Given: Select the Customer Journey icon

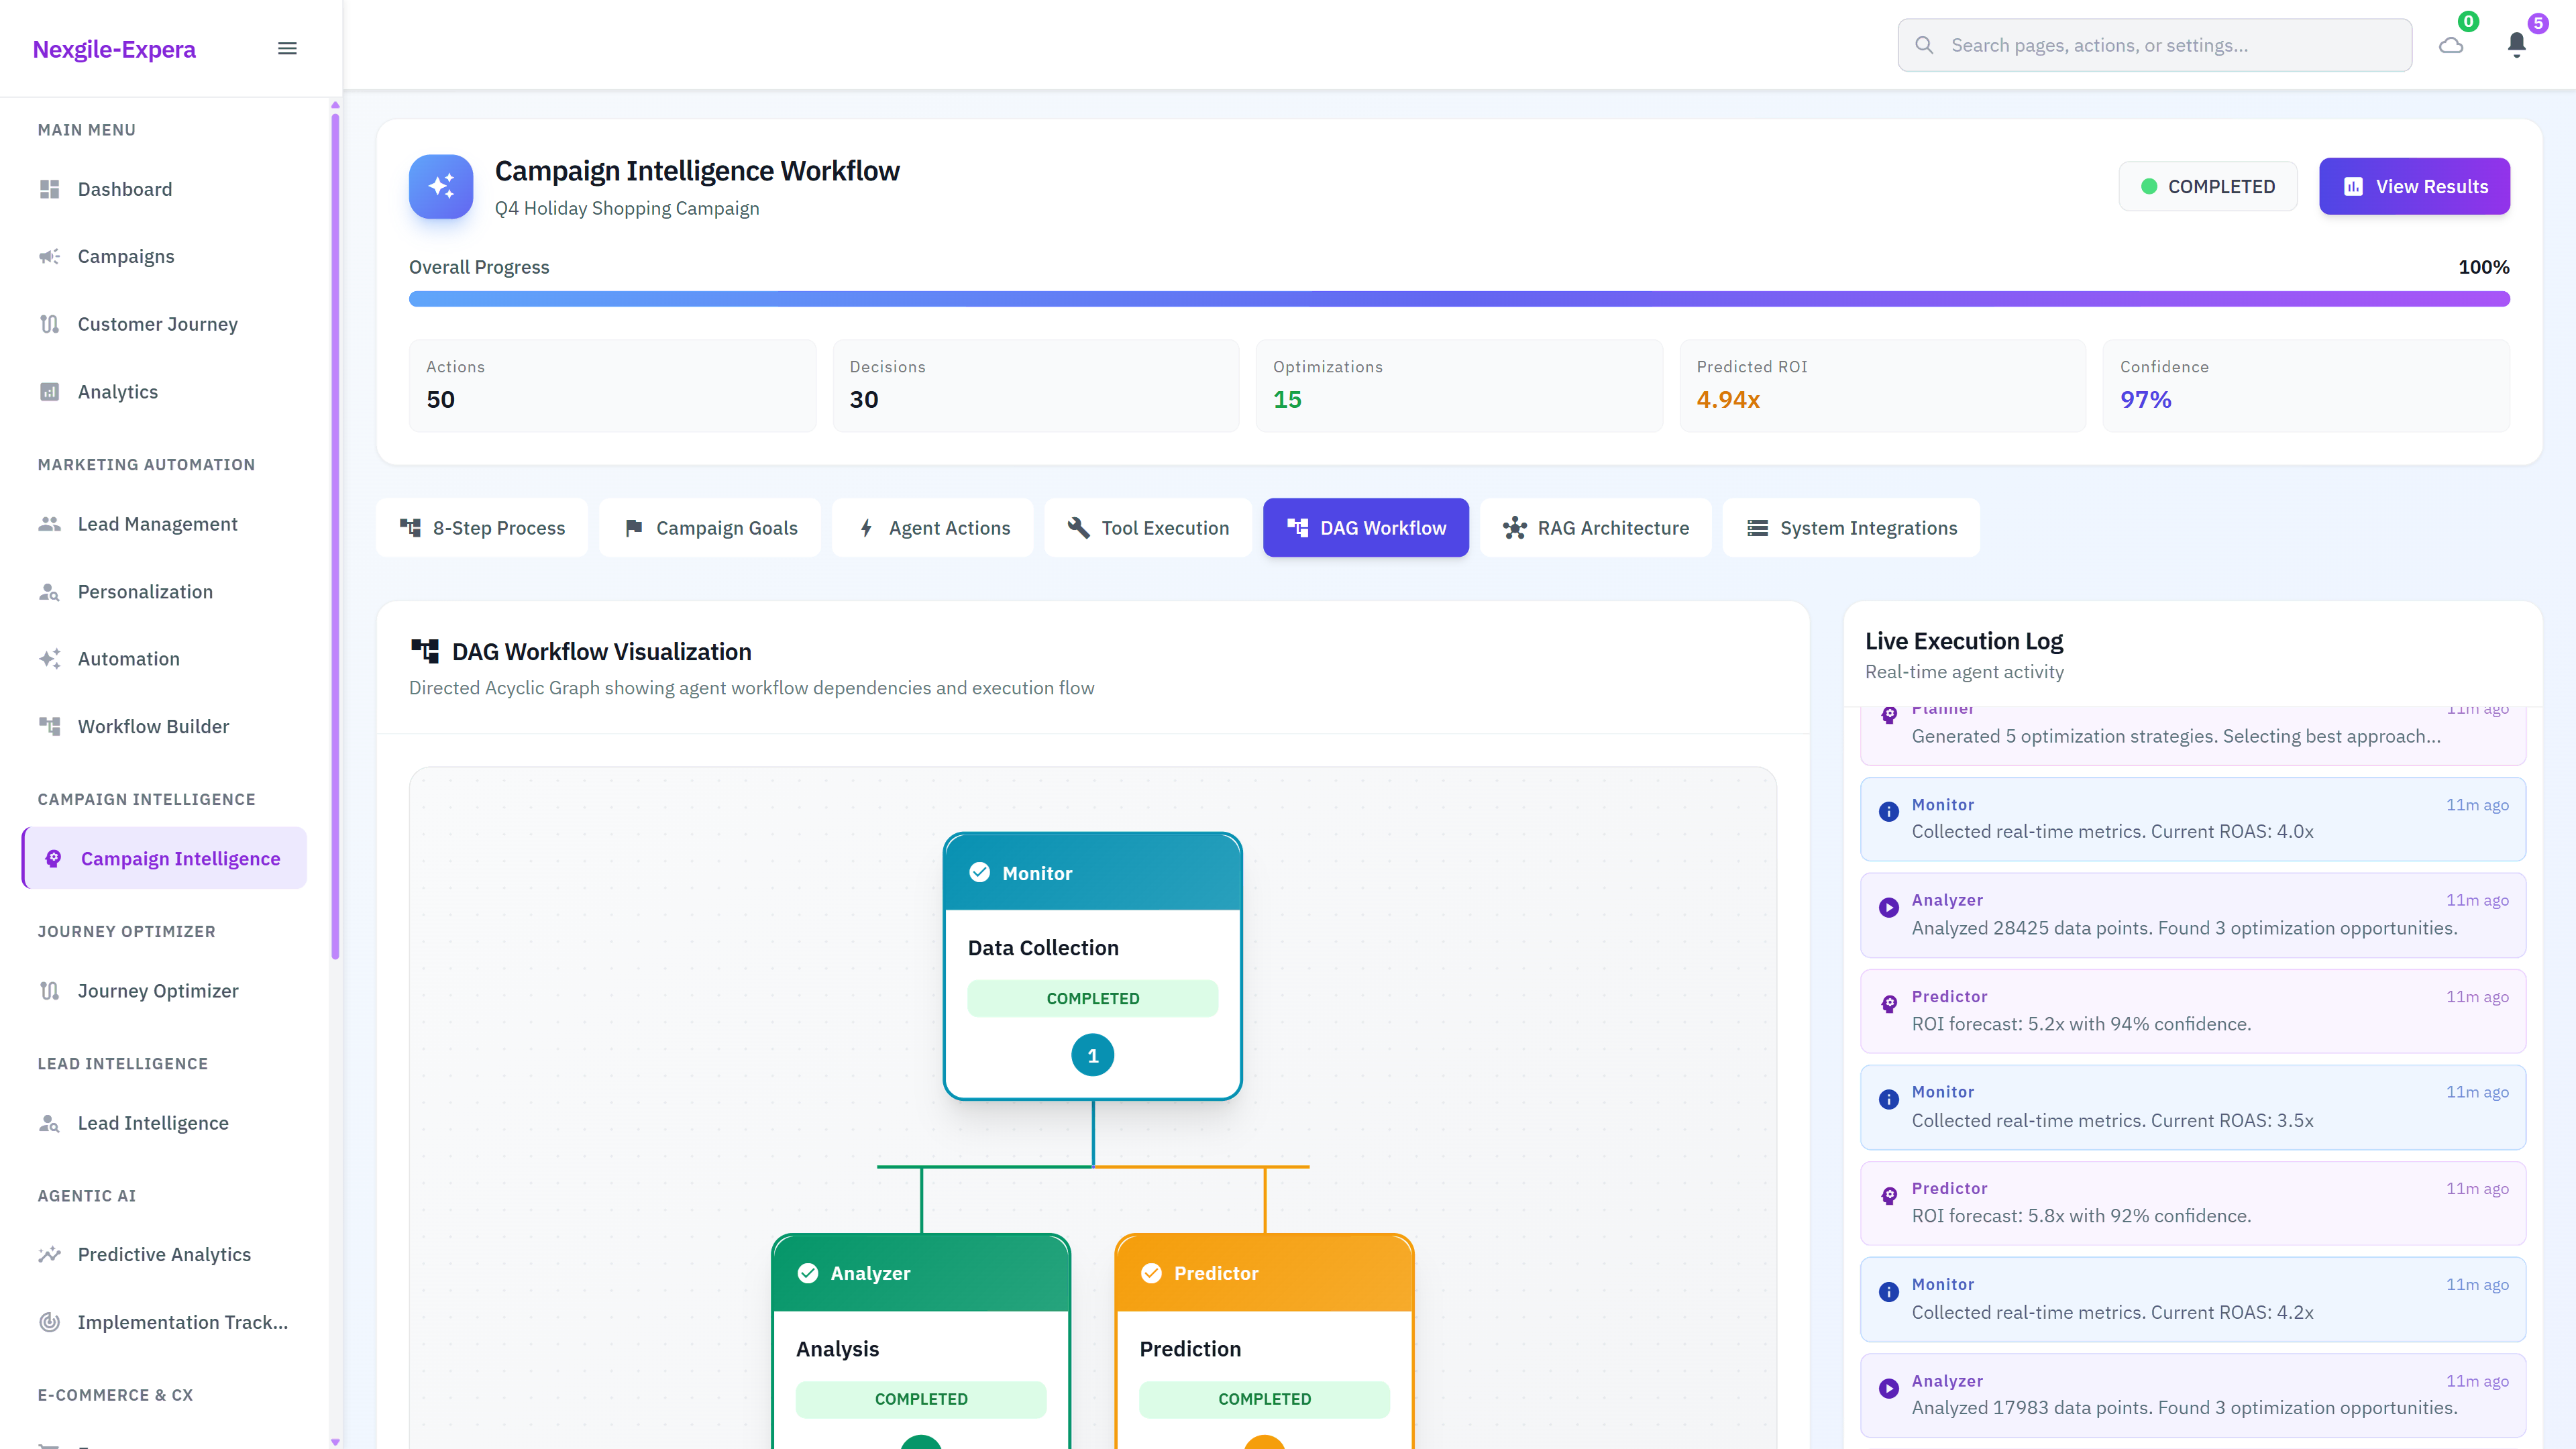Looking at the screenshot, I should (x=50, y=324).
